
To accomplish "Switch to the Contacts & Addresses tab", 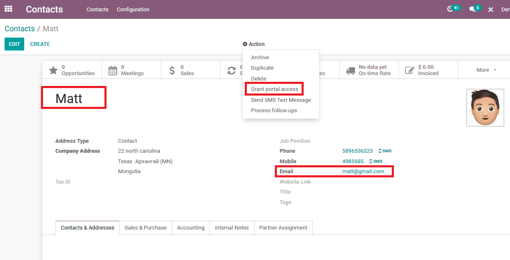I will (87, 228).
